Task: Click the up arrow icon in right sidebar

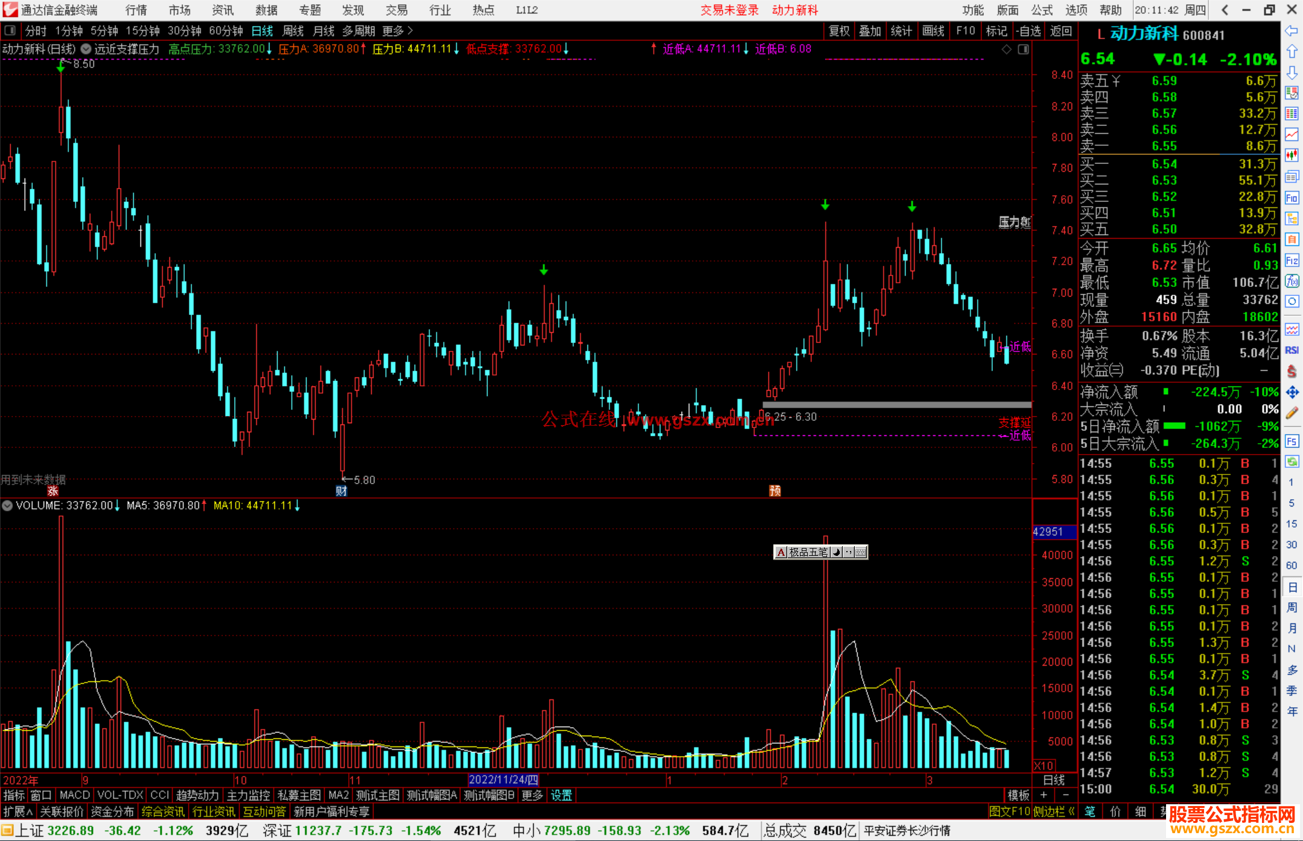Action: click(x=1292, y=52)
